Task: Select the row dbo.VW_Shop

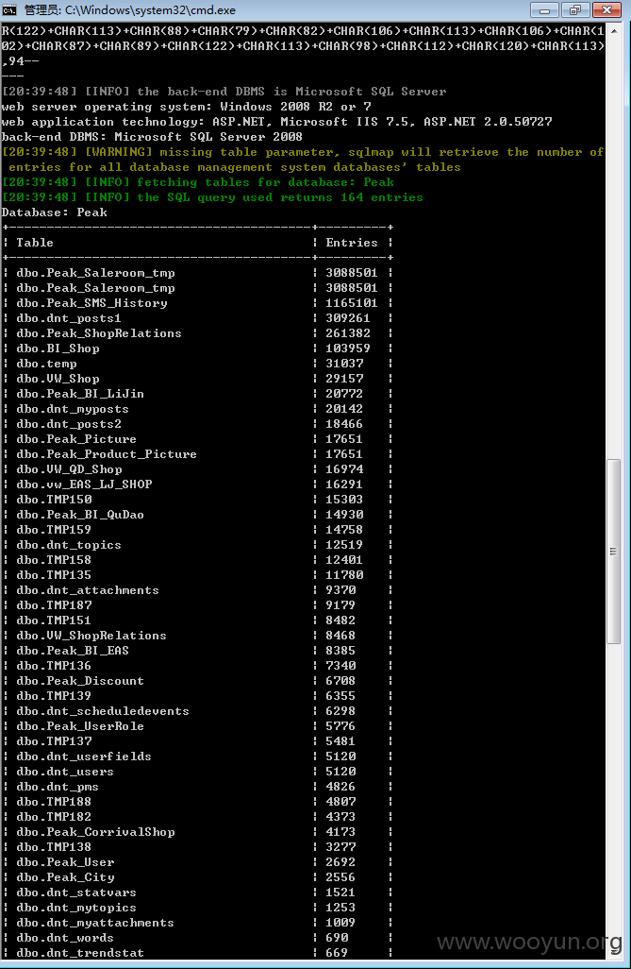Action: click(x=197, y=379)
